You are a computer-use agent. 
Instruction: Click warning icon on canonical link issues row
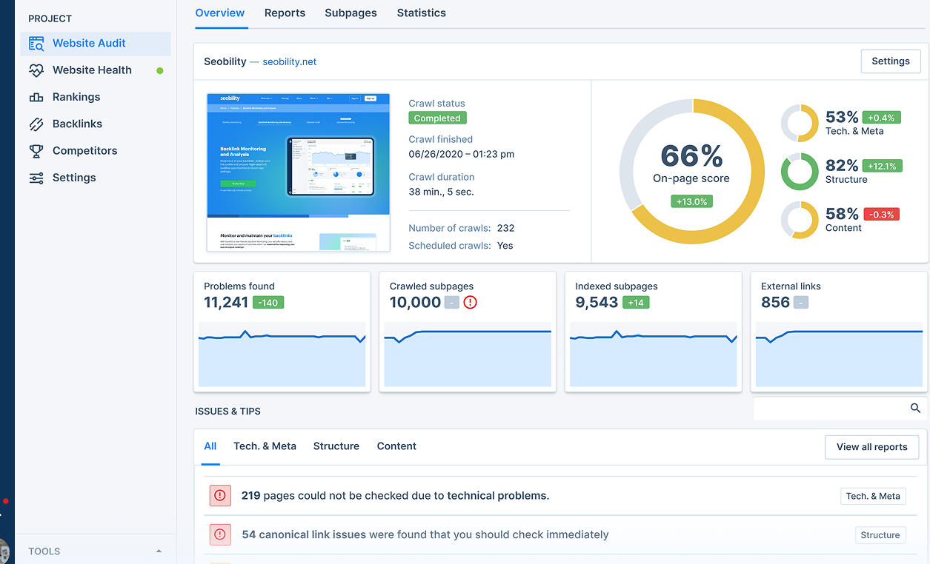tap(219, 534)
